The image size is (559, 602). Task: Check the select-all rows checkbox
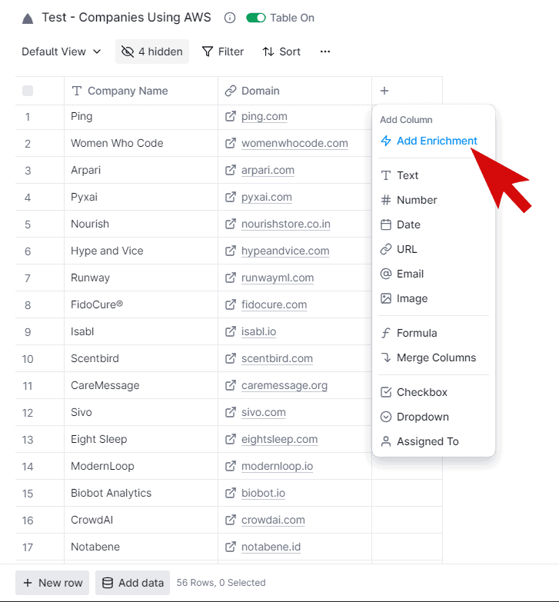28,91
